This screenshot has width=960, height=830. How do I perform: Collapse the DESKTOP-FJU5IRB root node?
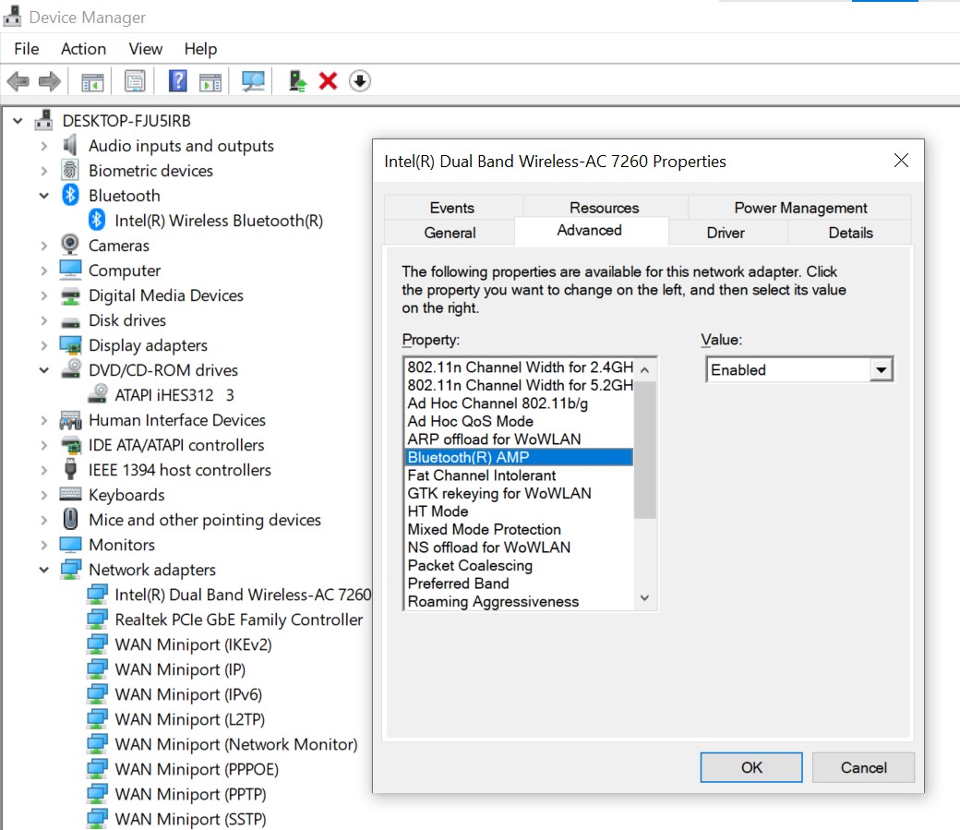(x=18, y=121)
